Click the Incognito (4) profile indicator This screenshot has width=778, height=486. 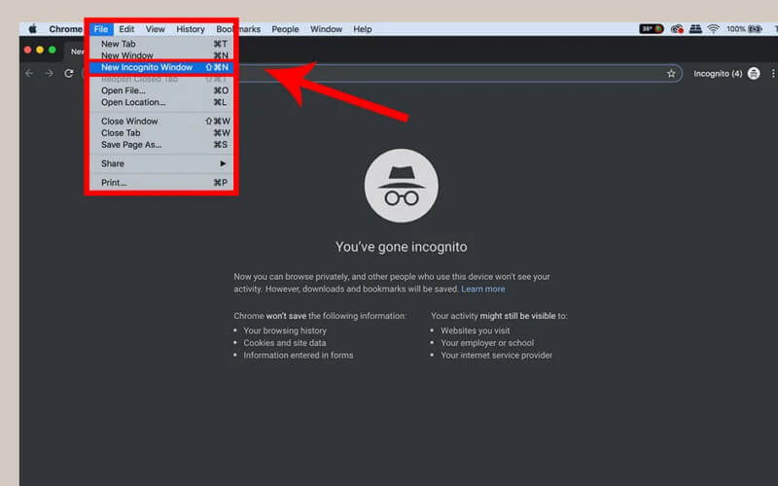pos(726,74)
